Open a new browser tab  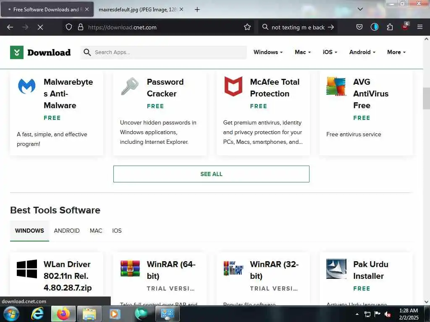197,10
